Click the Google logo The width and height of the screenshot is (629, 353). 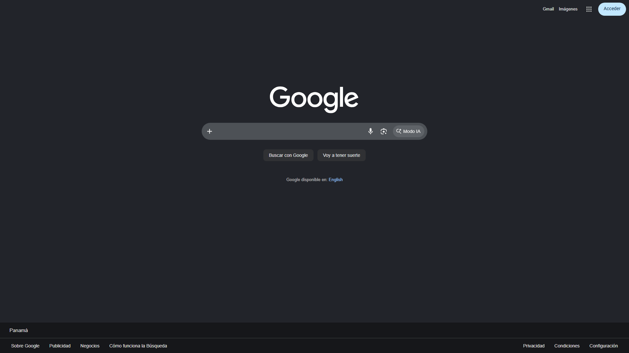pos(314,99)
